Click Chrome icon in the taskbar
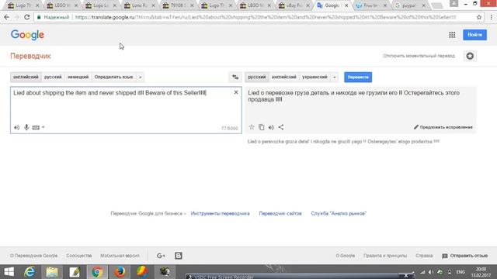Image resolution: width=497 pixels, height=279 pixels. [97, 272]
